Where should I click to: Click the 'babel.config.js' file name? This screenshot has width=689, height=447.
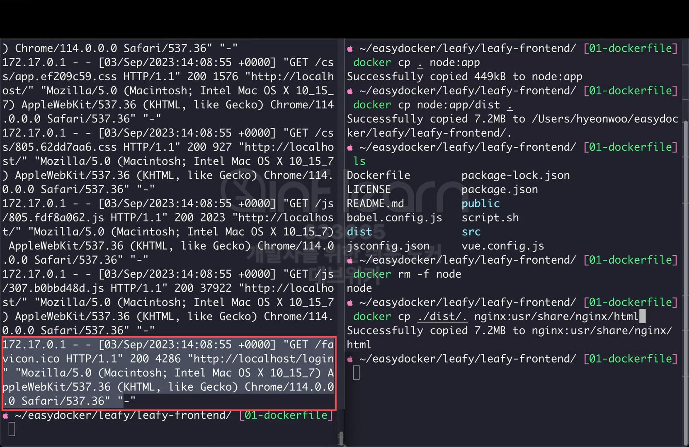click(394, 218)
